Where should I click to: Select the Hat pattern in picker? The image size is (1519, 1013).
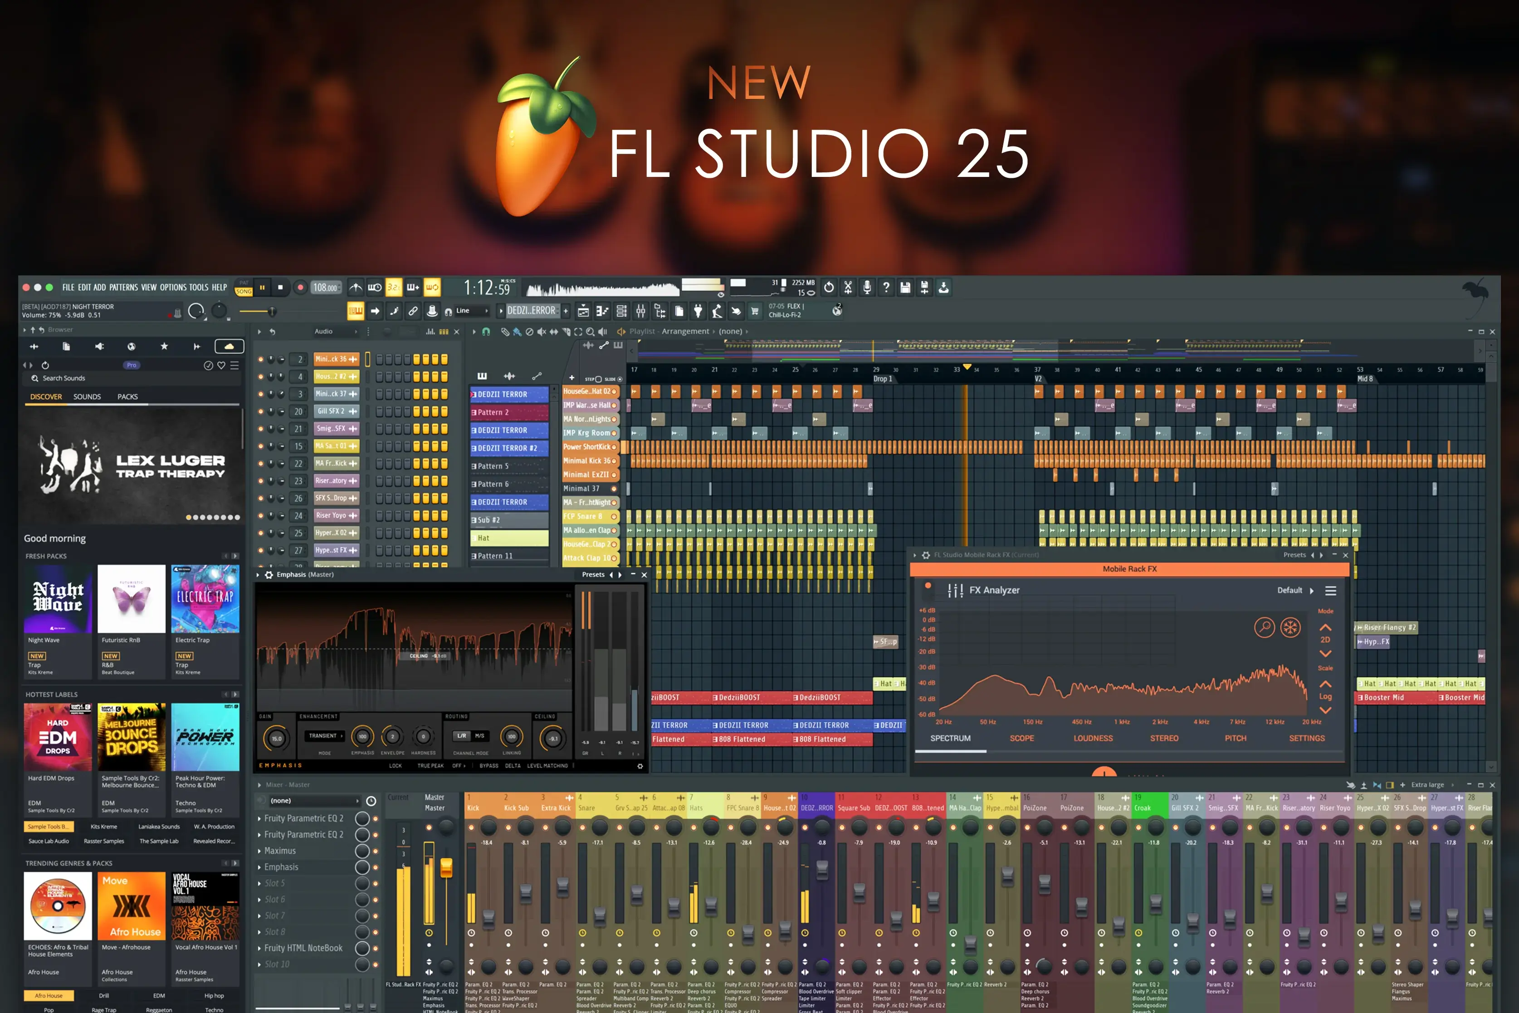[x=508, y=538]
